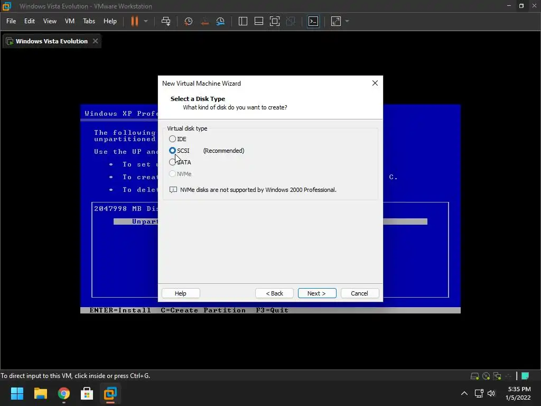Image resolution: width=541 pixels, height=406 pixels.
Task: Open the Tabs menu
Action: tap(89, 21)
